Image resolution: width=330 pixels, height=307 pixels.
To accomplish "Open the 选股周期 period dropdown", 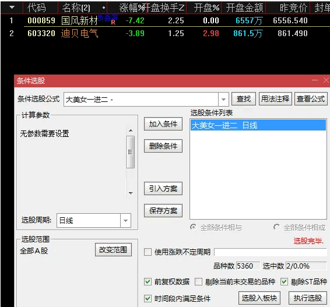I will pos(125,221).
